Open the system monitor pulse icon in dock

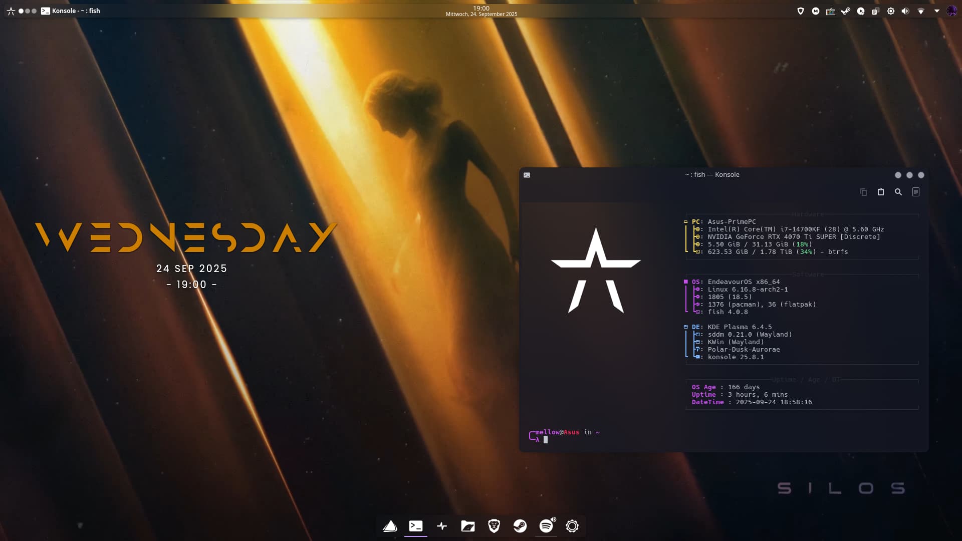[x=442, y=526]
